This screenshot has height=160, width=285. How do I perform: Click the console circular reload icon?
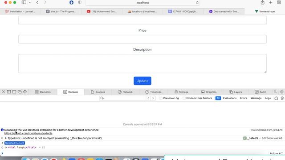(276, 98)
